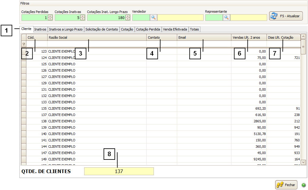
Task: Decrease Cotações Inativas with down arrow
Action: click(x=82, y=19)
